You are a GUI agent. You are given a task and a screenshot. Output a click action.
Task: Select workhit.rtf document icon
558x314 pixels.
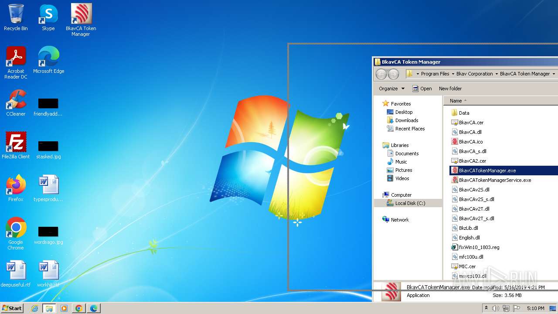48,274
